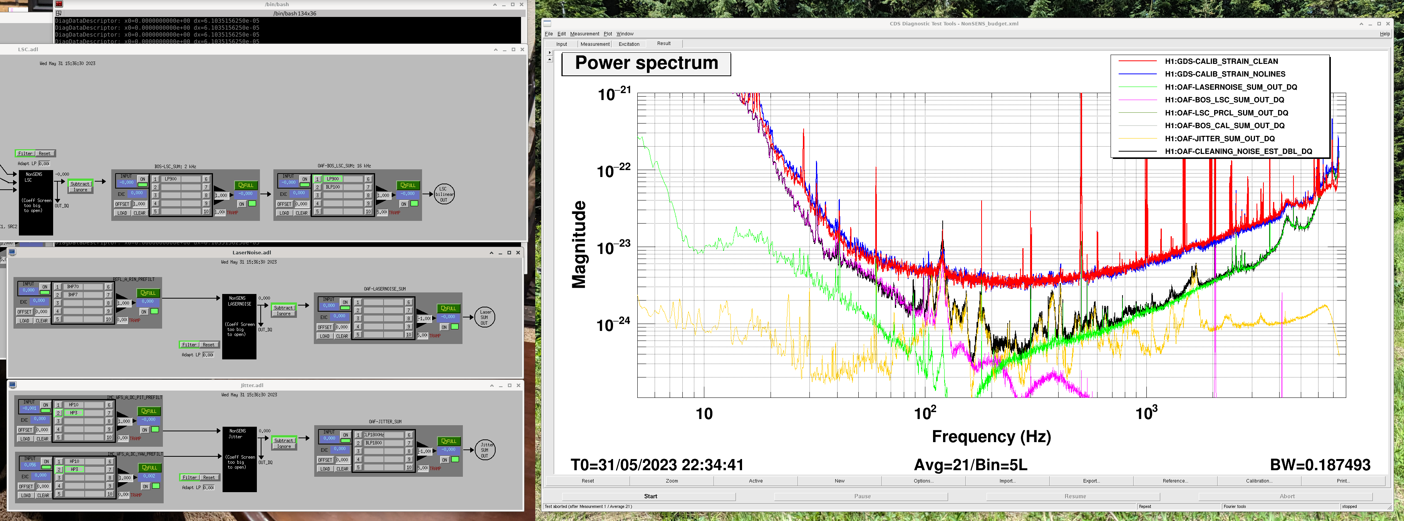The image size is (1404, 521).
Task: Click Adapt LP field in LaserNoise window
Action: (x=208, y=355)
